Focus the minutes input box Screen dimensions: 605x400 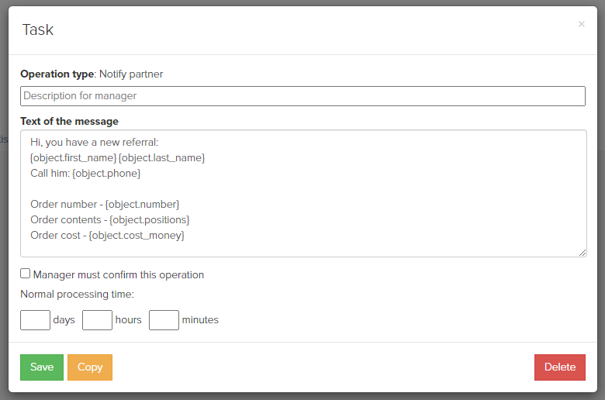(x=164, y=320)
